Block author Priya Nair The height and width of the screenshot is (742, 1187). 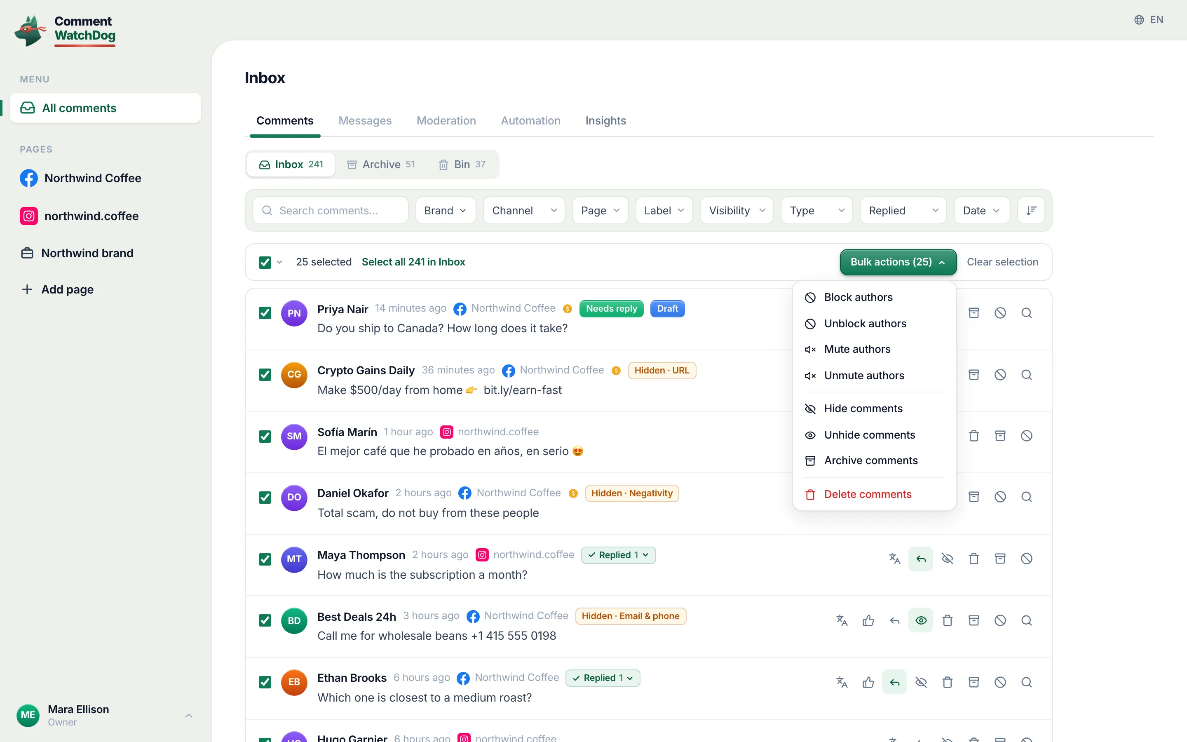pyautogui.click(x=1000, y=313)
